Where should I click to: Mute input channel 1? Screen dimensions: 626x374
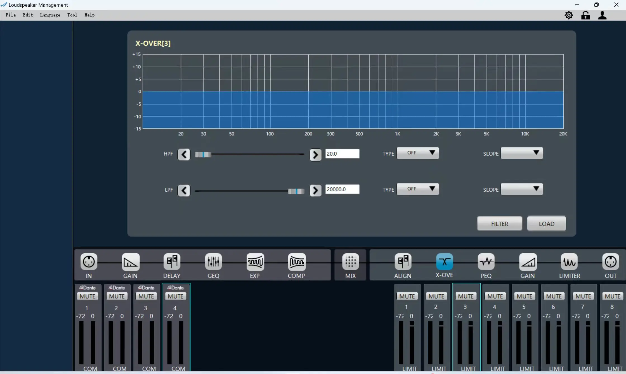88,296
